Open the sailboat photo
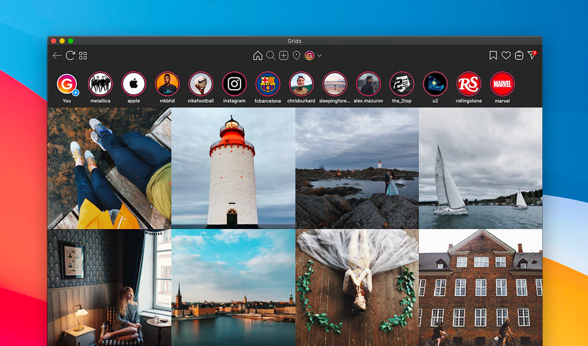Screen dimensions: 588x346 (481, 168)
